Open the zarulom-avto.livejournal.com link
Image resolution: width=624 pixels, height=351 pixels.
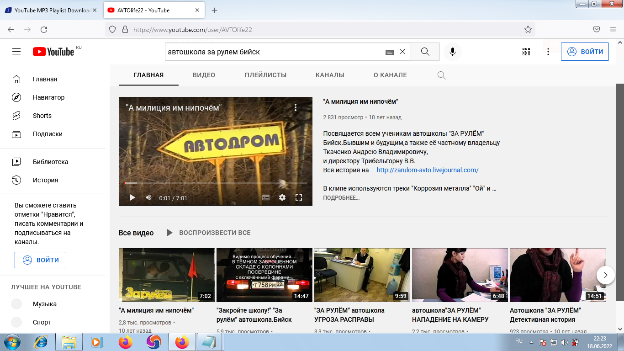click(427, 170)
